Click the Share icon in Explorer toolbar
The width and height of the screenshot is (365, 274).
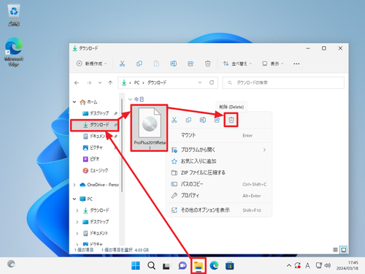click(191, 64)
